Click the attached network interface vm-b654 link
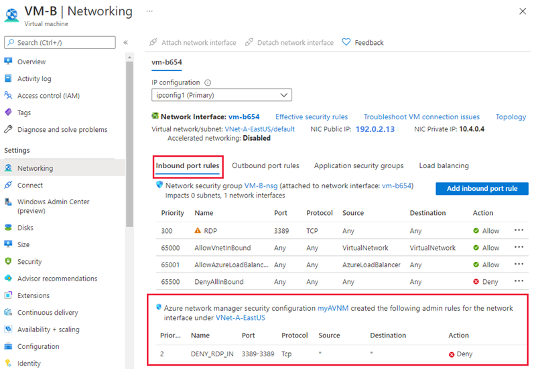Viewport: 536px width, 369px height. pyautogui.click(x=397, y=186)
